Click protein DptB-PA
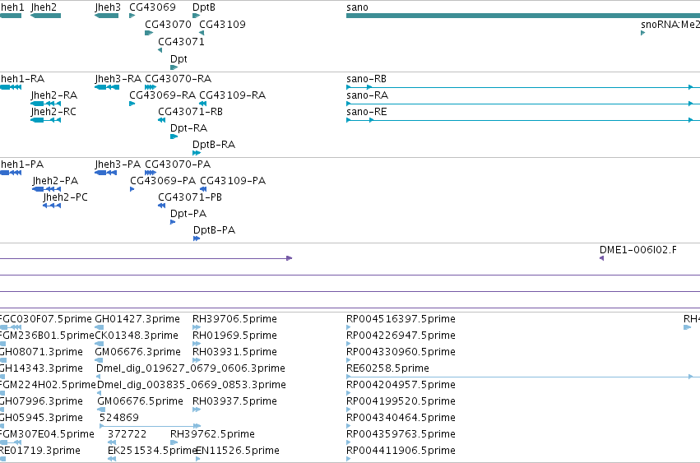Screen dimensions: 700x463 [x=215, y=230]
